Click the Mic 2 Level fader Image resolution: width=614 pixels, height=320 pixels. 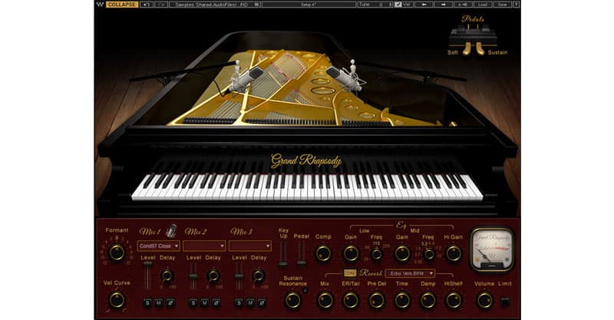[193, 275]
